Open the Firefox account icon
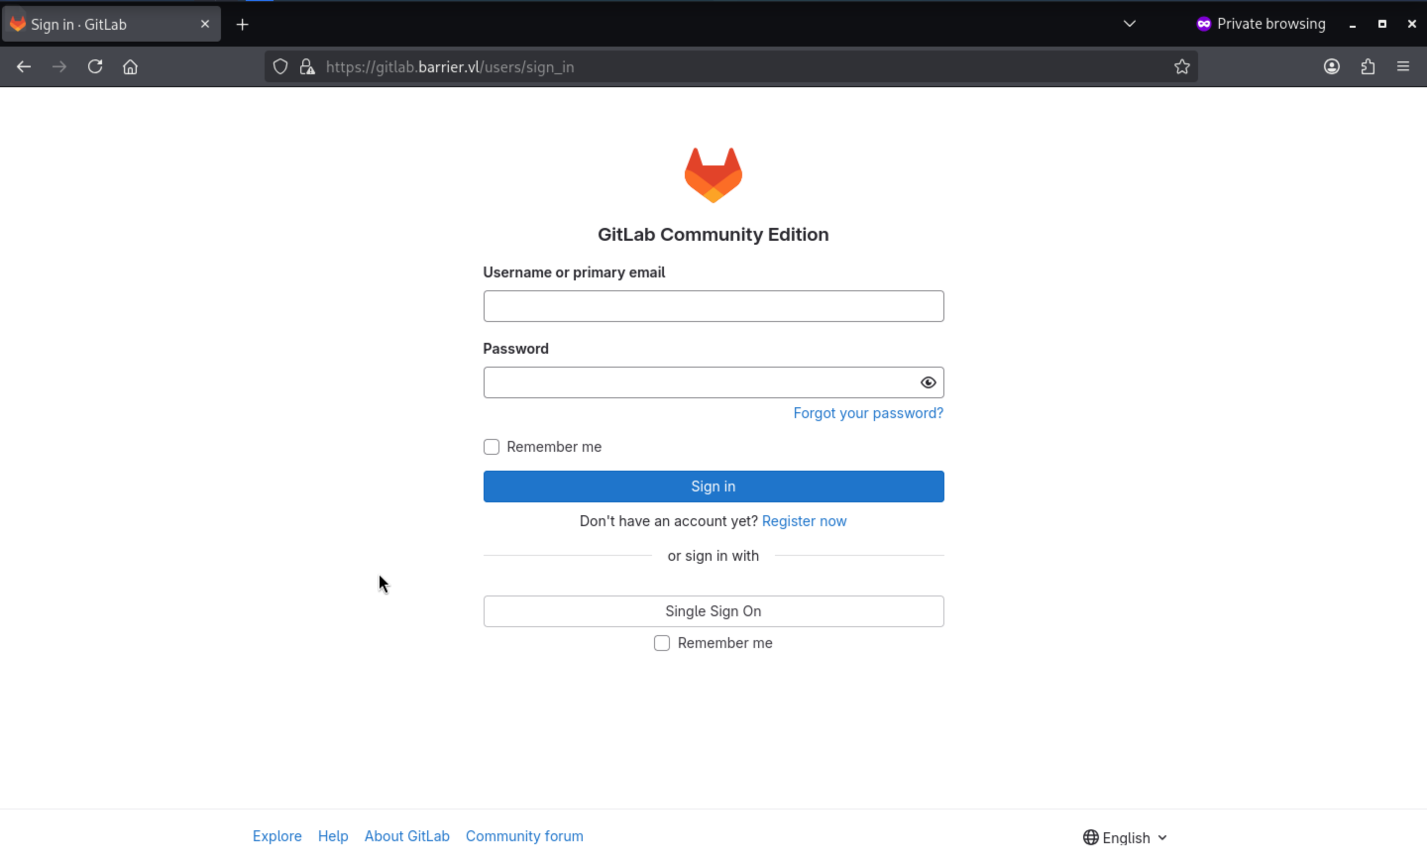The height and width of the screenshot is (865, 1427). [x=1331, y=66]
